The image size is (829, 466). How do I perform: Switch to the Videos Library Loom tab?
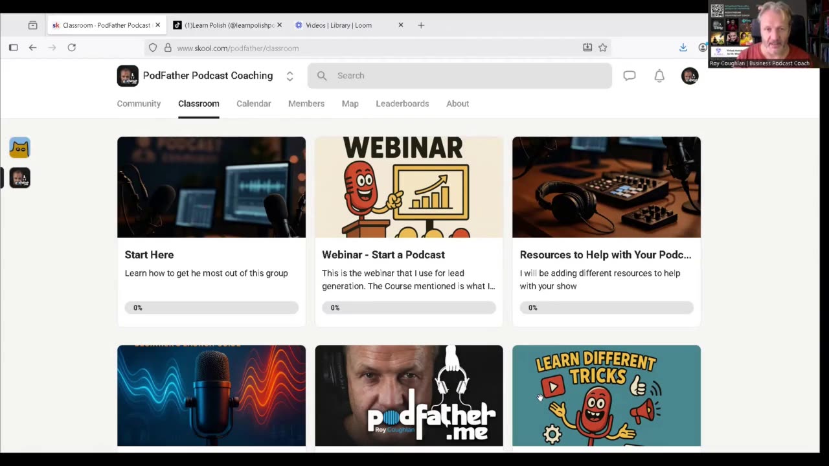coord(347,25)
